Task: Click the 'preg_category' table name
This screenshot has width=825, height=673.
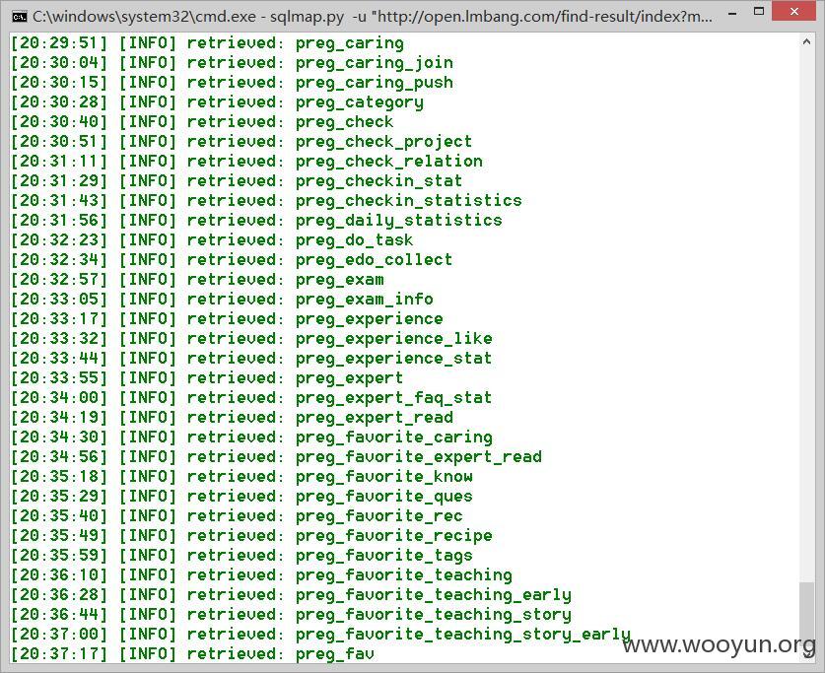Action: (x=360, y=102)
